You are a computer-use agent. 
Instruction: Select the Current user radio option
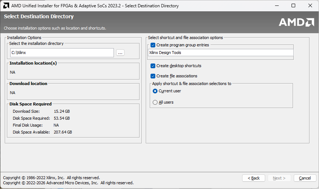pos(155,91)
